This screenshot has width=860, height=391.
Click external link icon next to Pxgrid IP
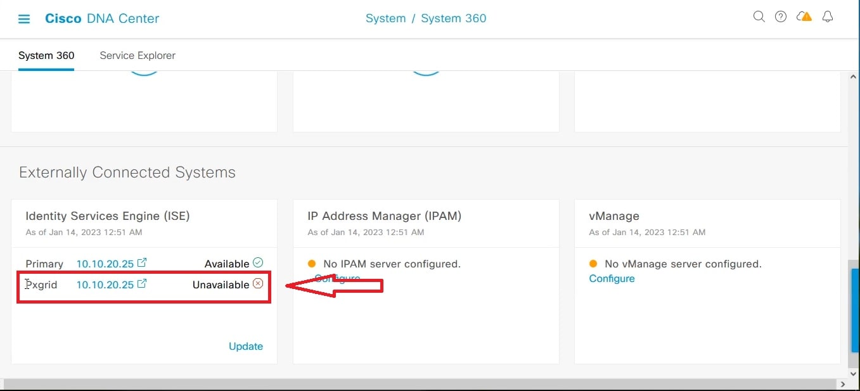click(142, 283)
